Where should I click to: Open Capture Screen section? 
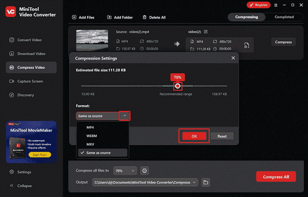coord(31,81)
